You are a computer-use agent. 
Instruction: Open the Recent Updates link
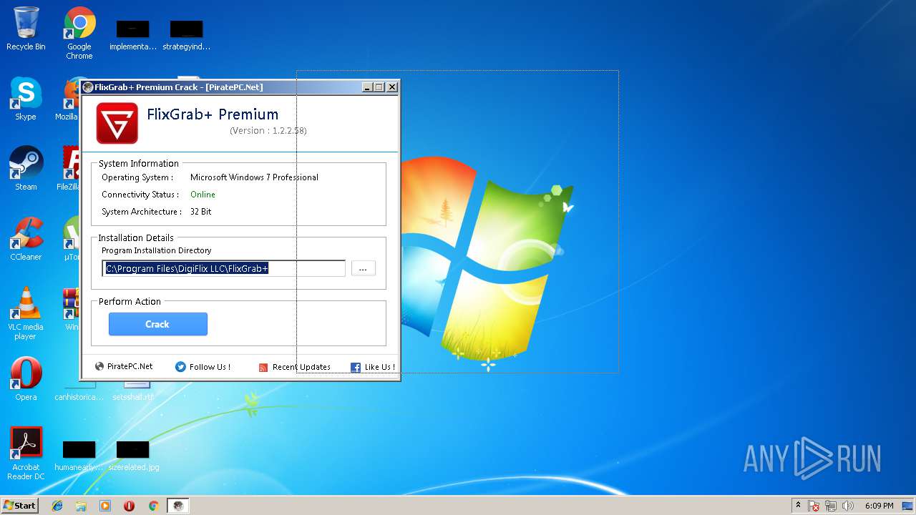(301, 367)
